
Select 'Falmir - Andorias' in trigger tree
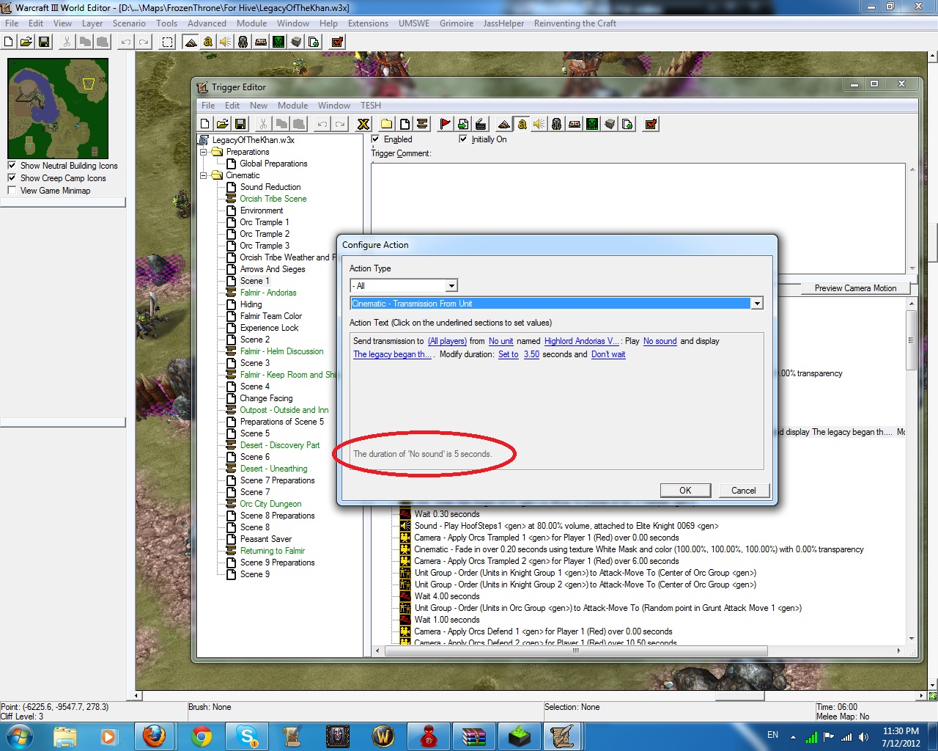[268, 293]
